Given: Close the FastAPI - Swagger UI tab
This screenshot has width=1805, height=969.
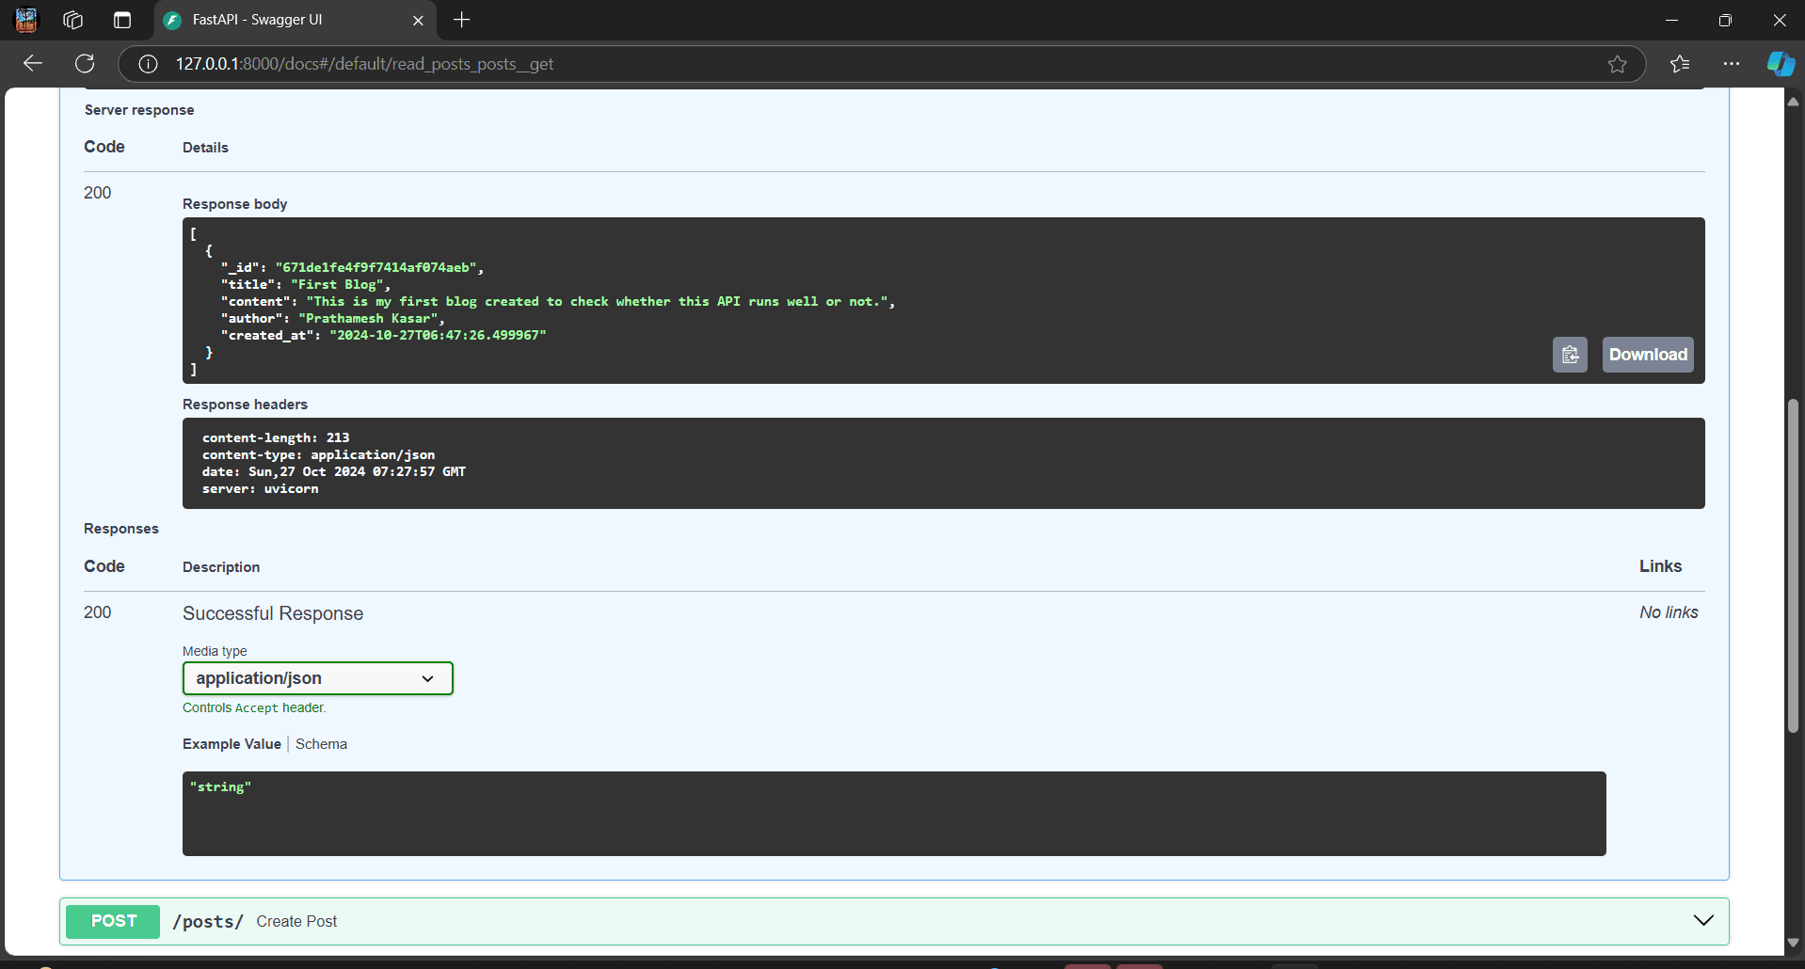Looking at the screenshot, I should (418, 20).
